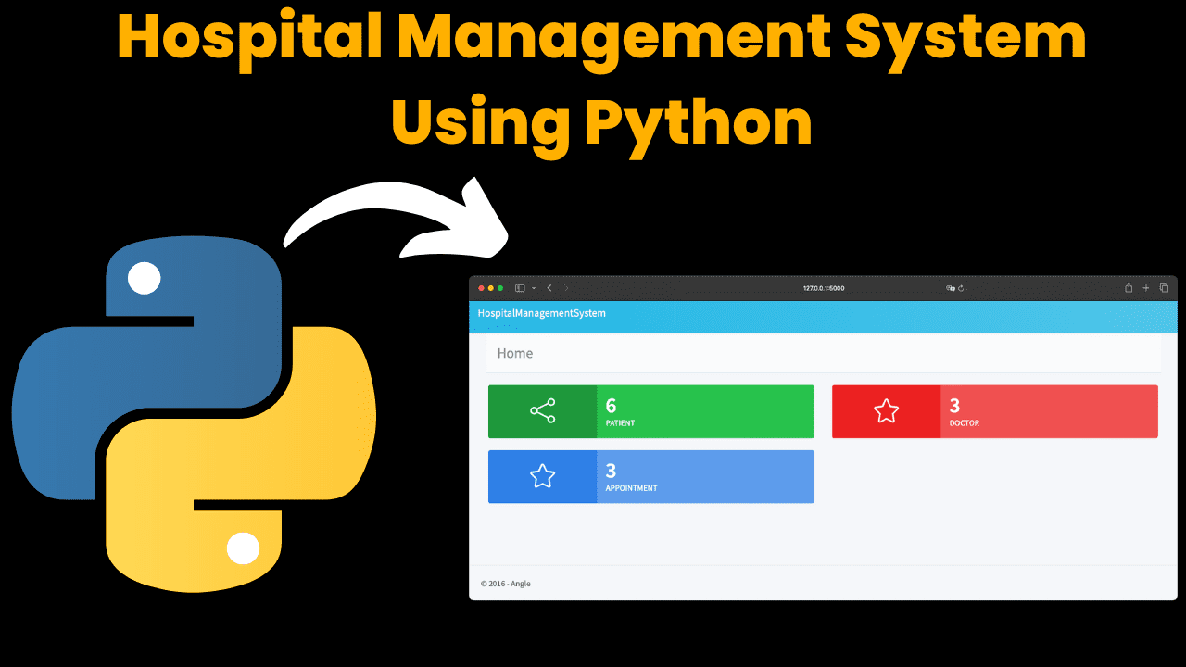
Task: Click the yellow minimize window button
Action: (x=491, y=288)
